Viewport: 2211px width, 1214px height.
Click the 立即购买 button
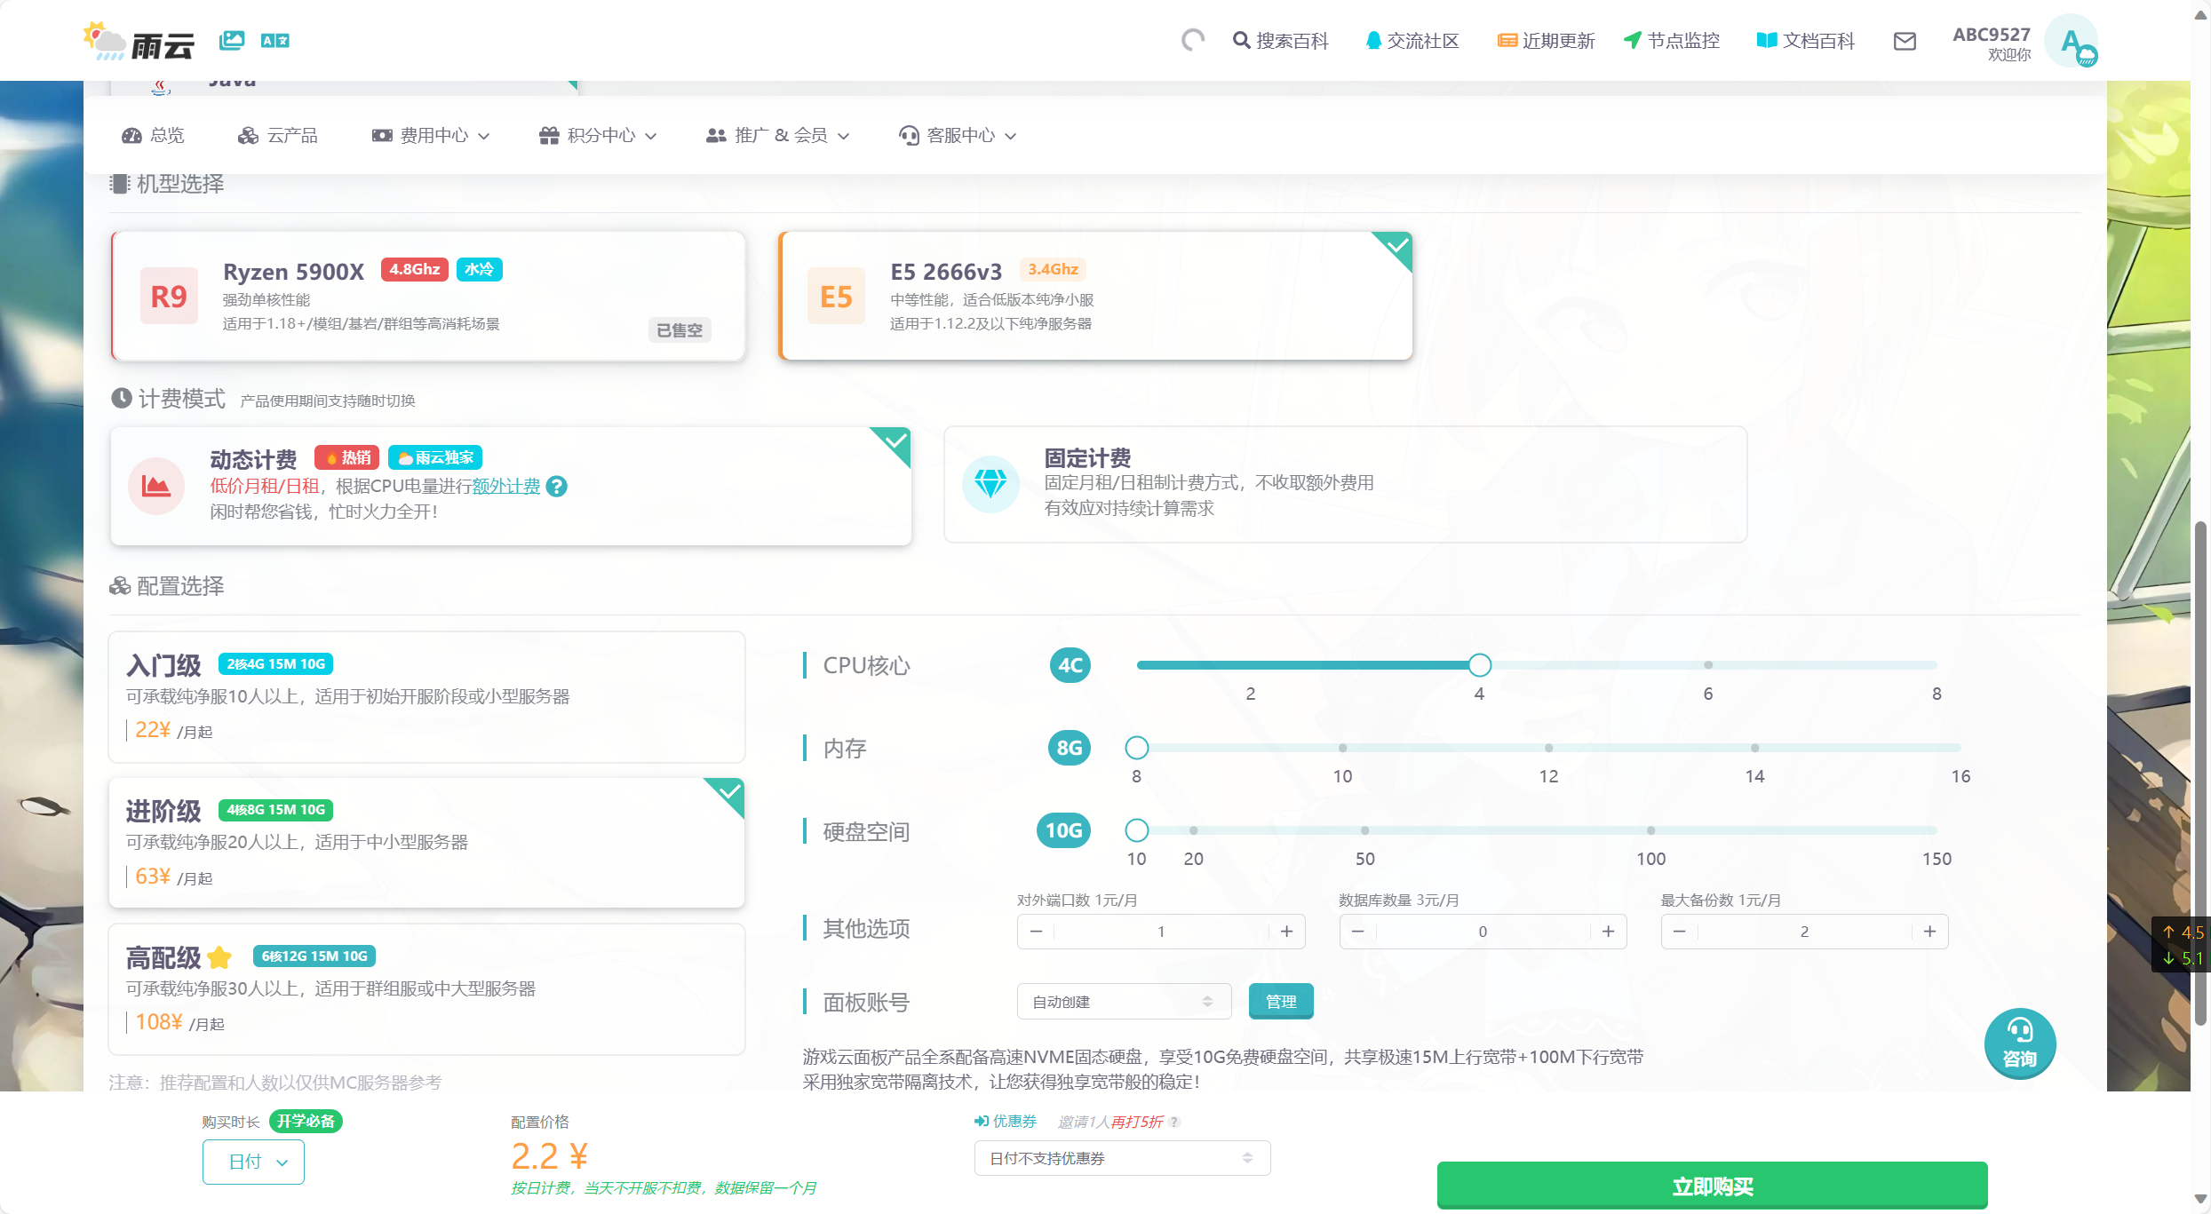[1711, 1186]
